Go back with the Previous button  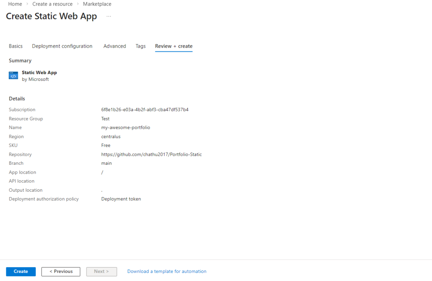[61, 272]
